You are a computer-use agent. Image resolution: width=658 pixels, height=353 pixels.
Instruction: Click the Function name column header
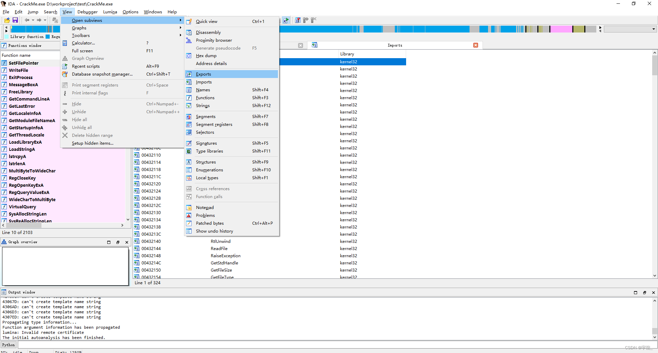click(30, 55)
